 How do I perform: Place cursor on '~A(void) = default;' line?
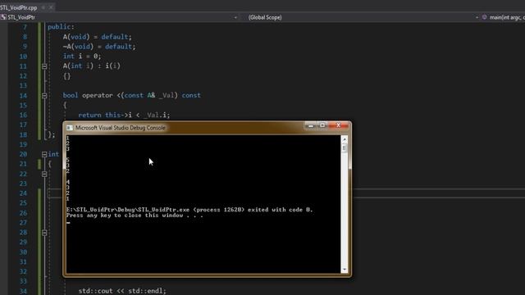click(x=99, y=47)
